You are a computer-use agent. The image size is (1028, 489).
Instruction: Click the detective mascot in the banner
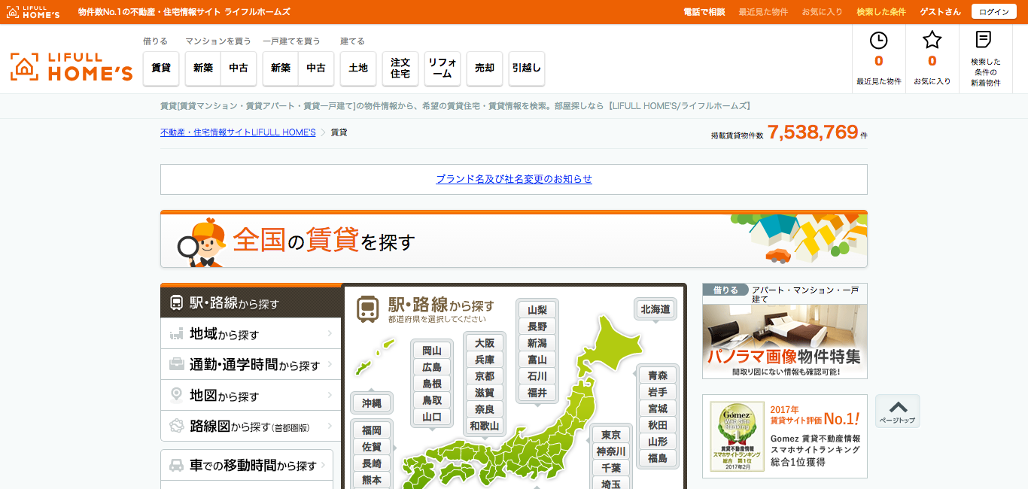(x=202, y=243)
